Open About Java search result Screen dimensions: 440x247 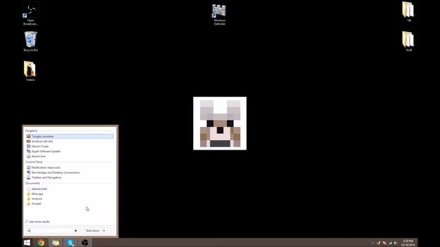click(x=69, y=156)
